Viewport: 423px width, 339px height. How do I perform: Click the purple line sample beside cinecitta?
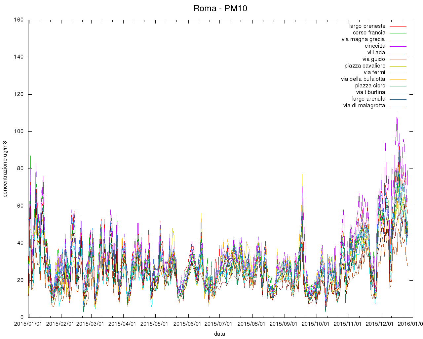pyautogui.click(x=398, y=46)
